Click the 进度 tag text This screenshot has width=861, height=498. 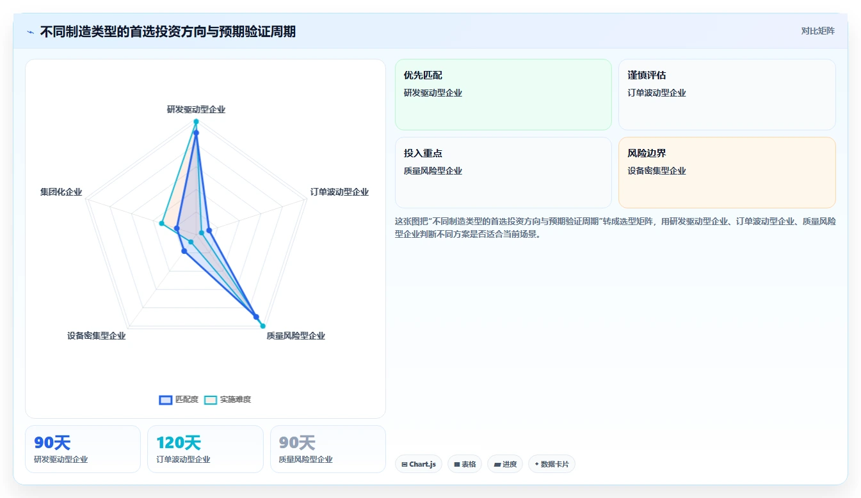tap(510, 464)
